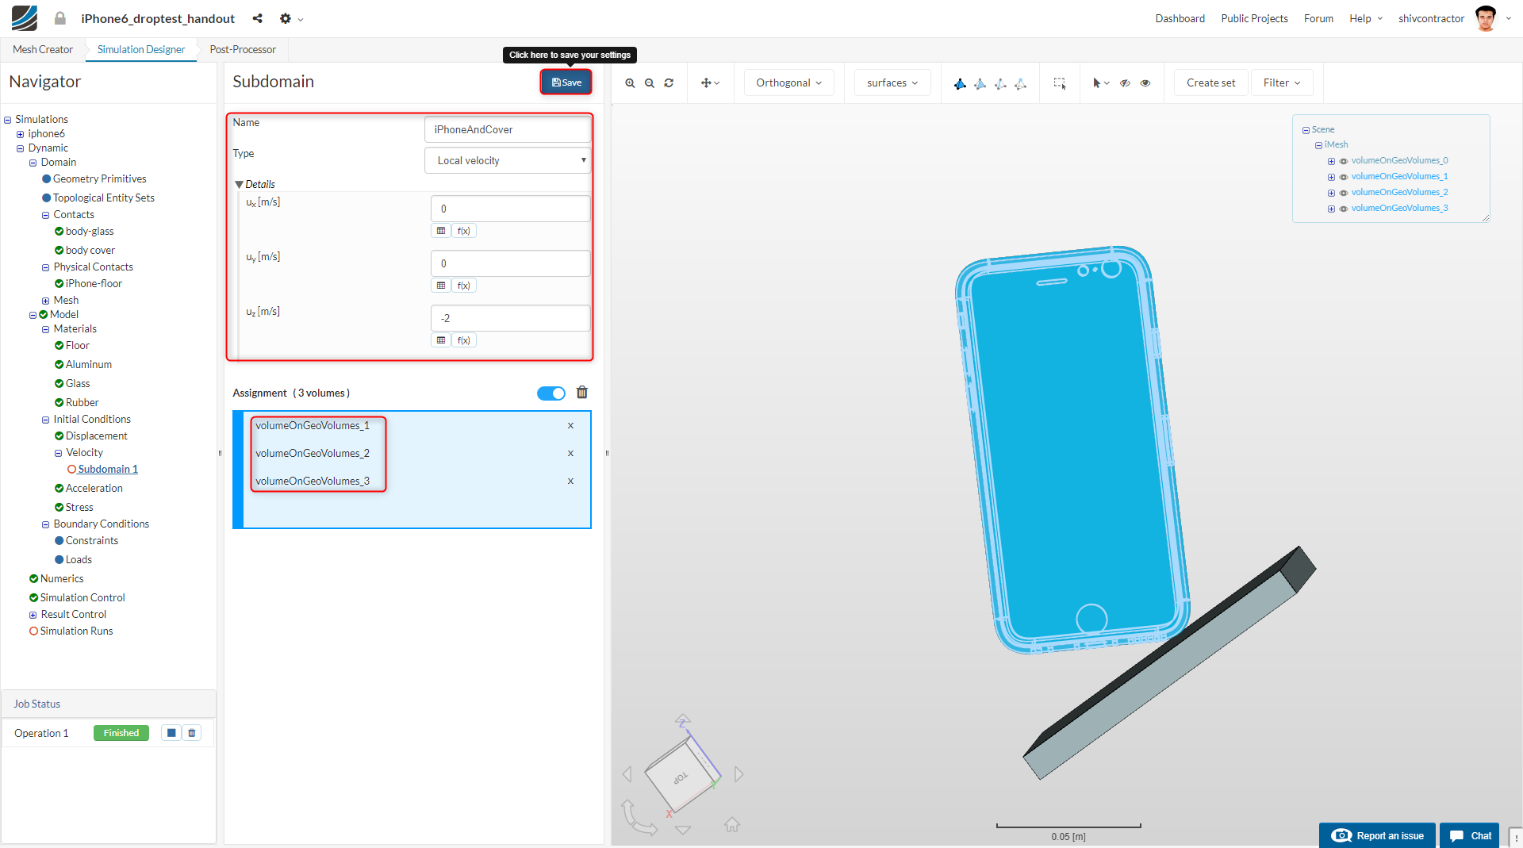Select the pick-nodes tetrahedron icon

pyautogui.click(x=1021, y=83)
